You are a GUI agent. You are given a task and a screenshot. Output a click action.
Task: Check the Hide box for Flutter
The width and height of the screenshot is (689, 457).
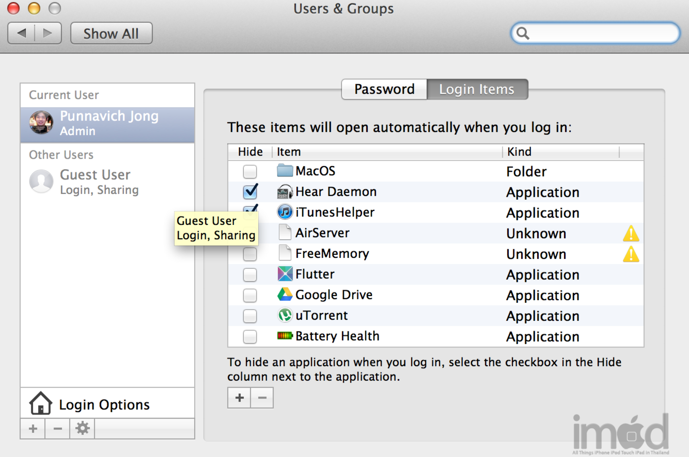click(x=250, y=275)
